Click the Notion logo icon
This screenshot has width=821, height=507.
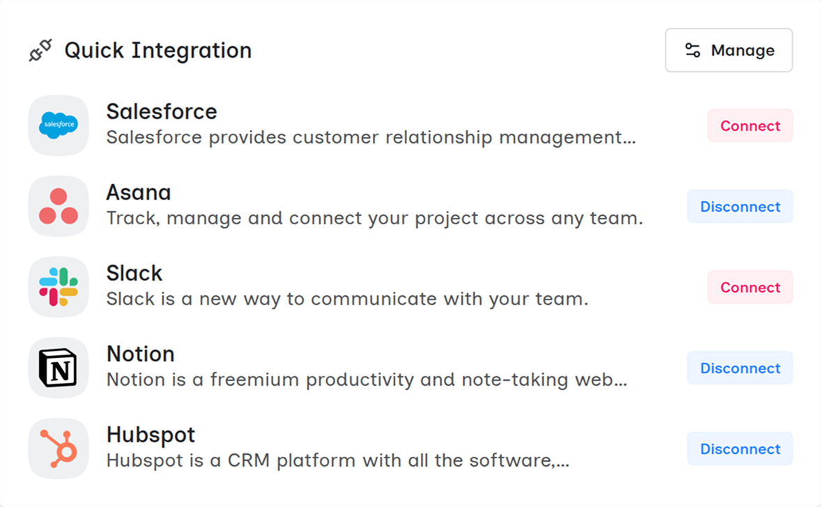[59, 368]
